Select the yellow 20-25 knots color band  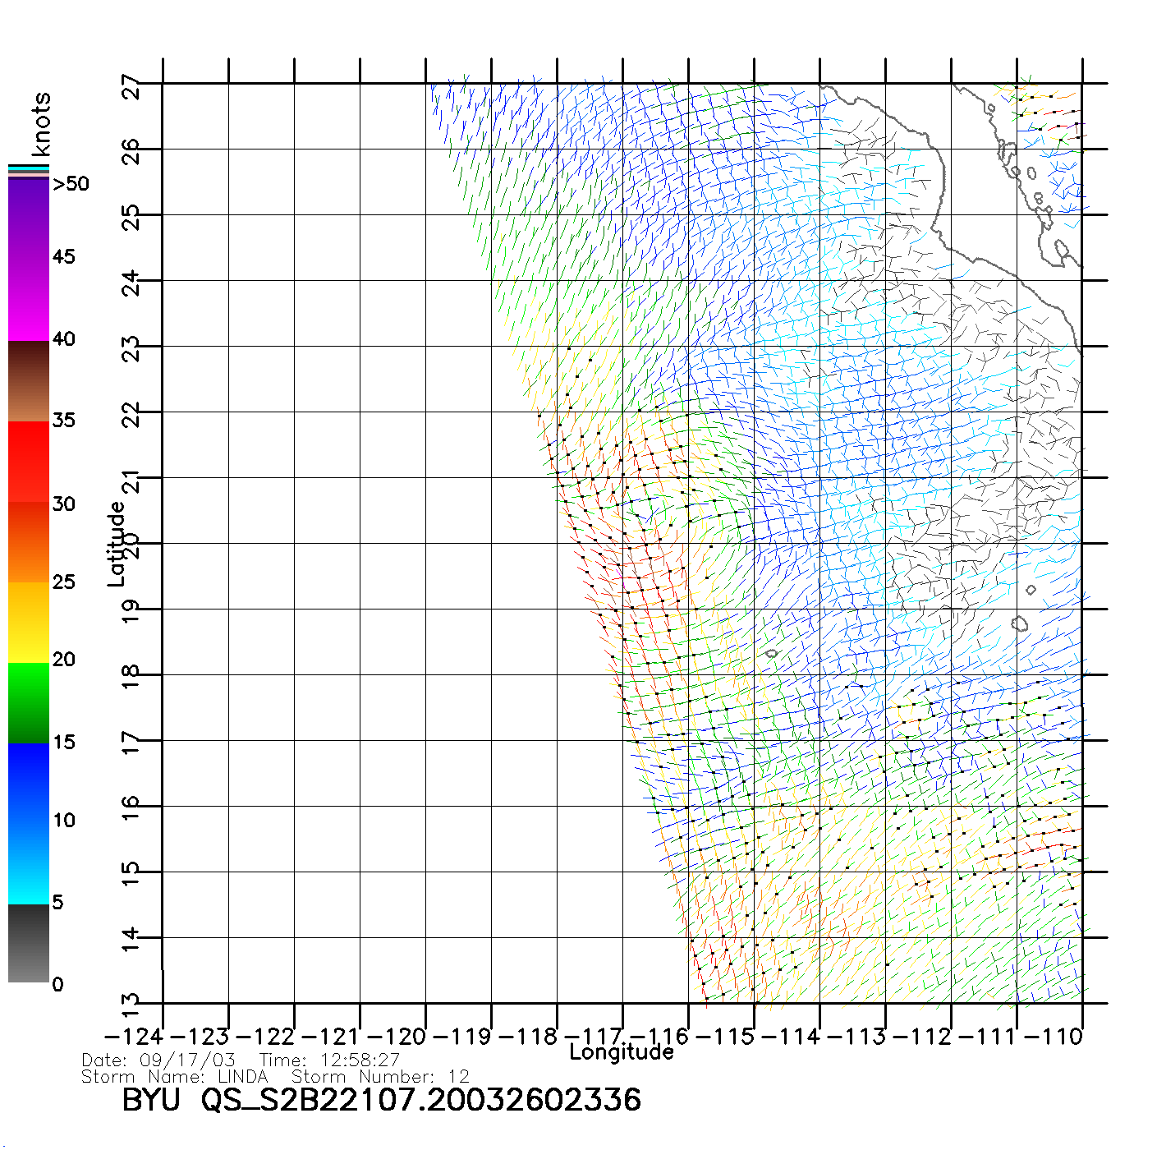(29, 622)
